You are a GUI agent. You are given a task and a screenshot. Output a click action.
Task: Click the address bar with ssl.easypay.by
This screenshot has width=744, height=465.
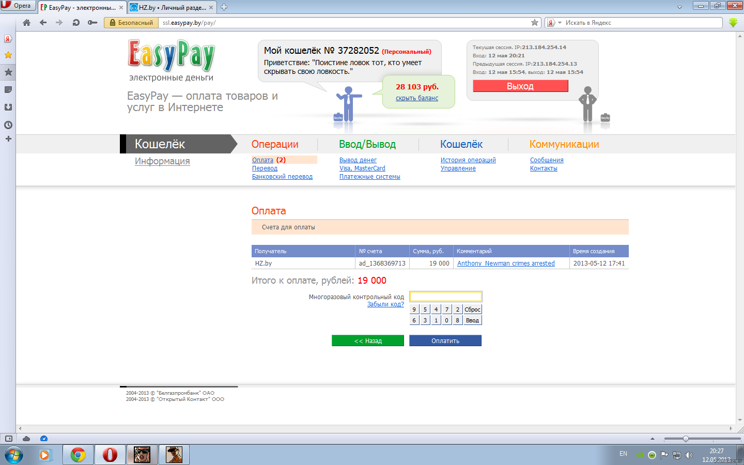[x=345, y=23]
